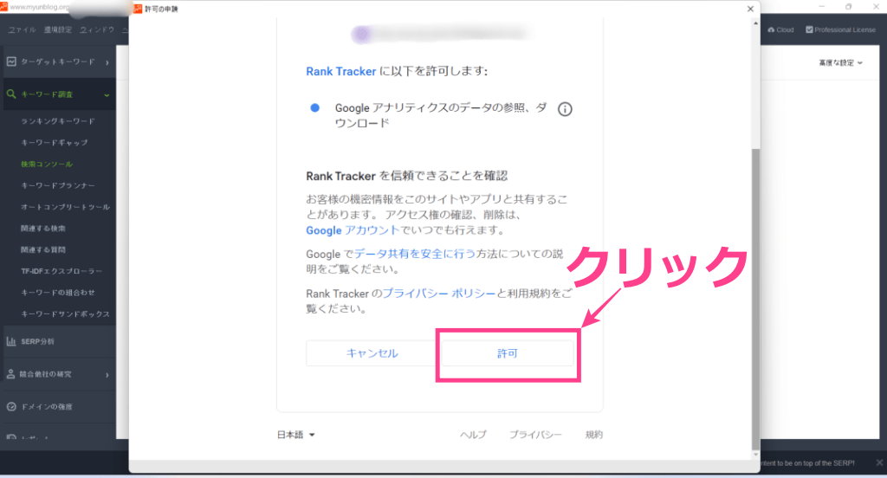Click the キーワード調査 magnifier icon
The width and height of the screenshot is (887, 478).
[x=11, y=94]
